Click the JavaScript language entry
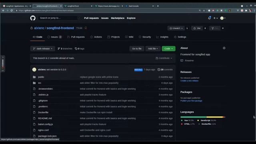 (206, 120)
